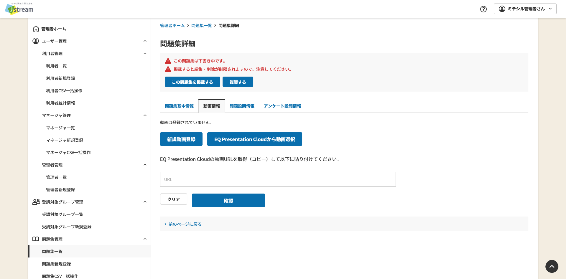Viewport: 566px width, 279px height.
Task: Click the back chevron beside 前のページに戻る
Action: click(165, 224)
